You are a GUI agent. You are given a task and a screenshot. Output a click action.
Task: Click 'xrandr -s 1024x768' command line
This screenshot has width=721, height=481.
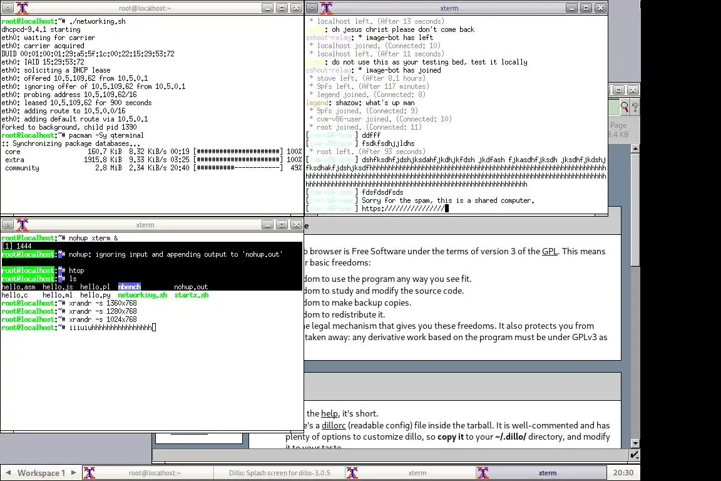coord(103,319)
